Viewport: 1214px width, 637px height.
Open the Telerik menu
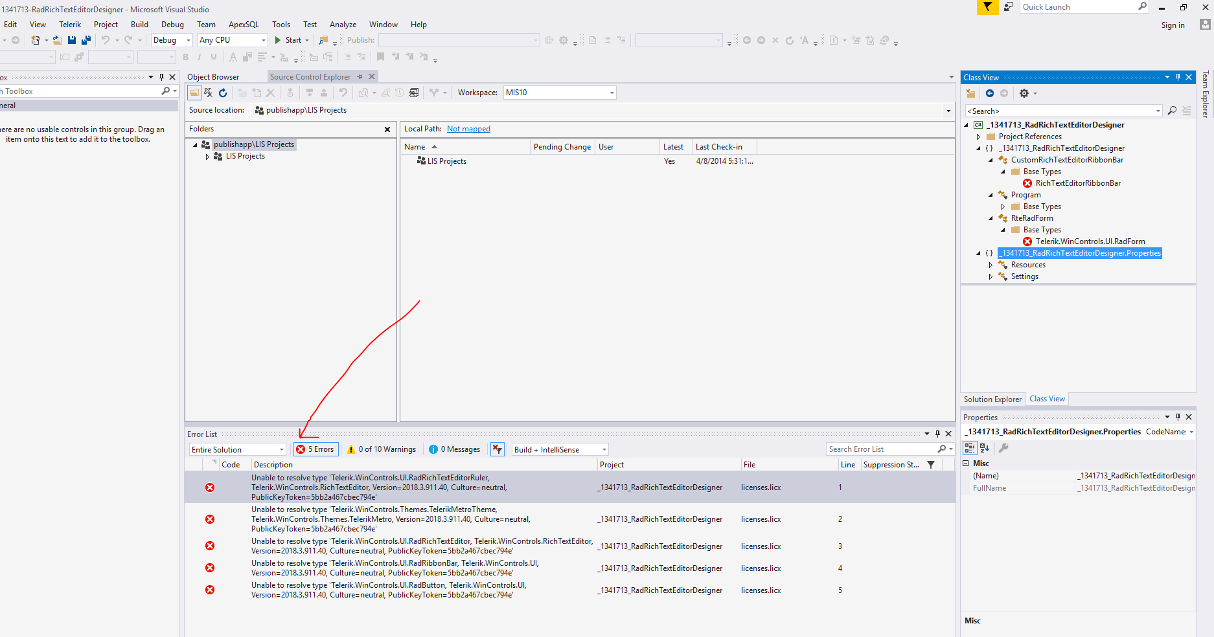70,25
